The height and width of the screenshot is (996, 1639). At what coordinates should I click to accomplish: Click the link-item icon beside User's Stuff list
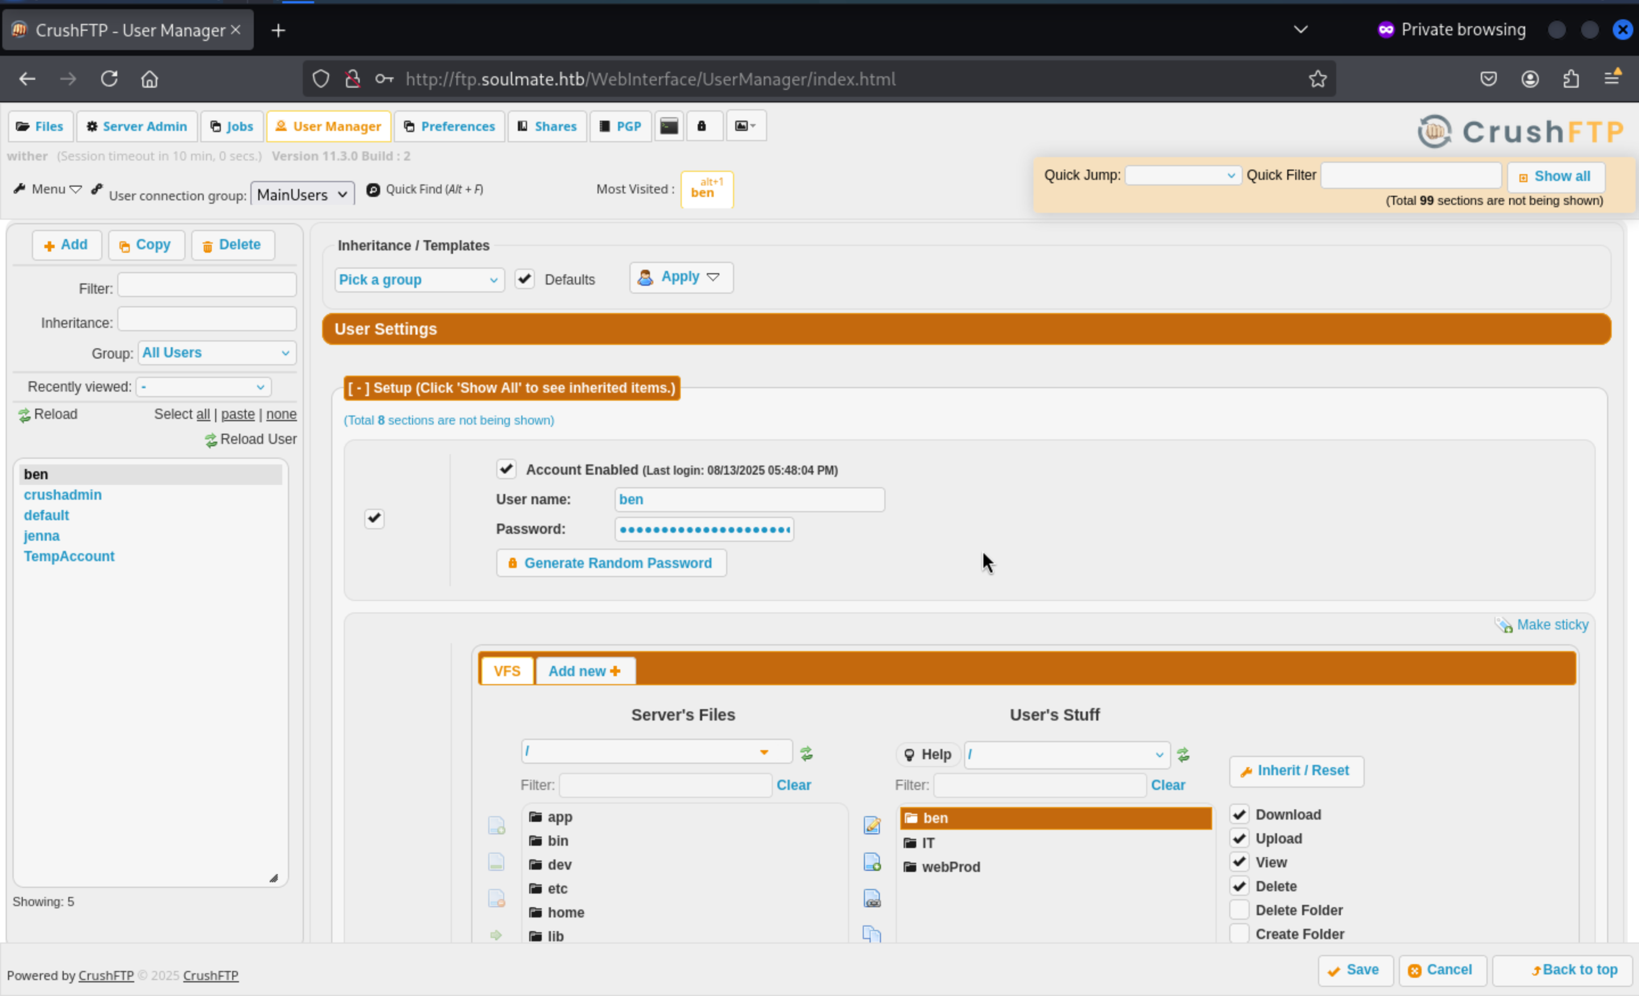coord(871,899)
